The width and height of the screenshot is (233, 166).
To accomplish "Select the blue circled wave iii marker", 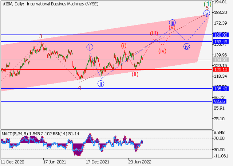I will click(x=173, y=22).
